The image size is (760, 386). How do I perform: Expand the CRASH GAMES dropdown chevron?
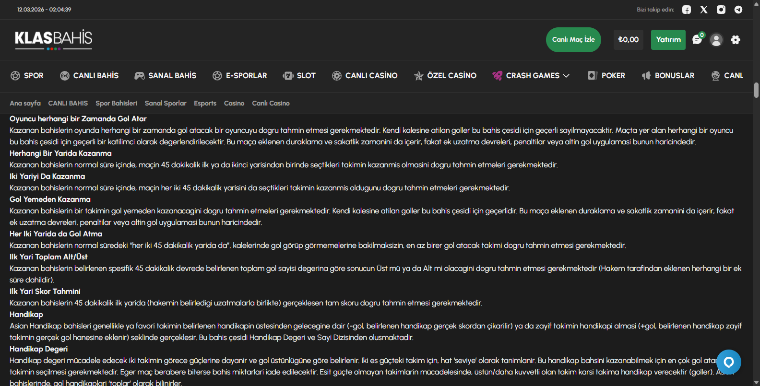(566, 76)
